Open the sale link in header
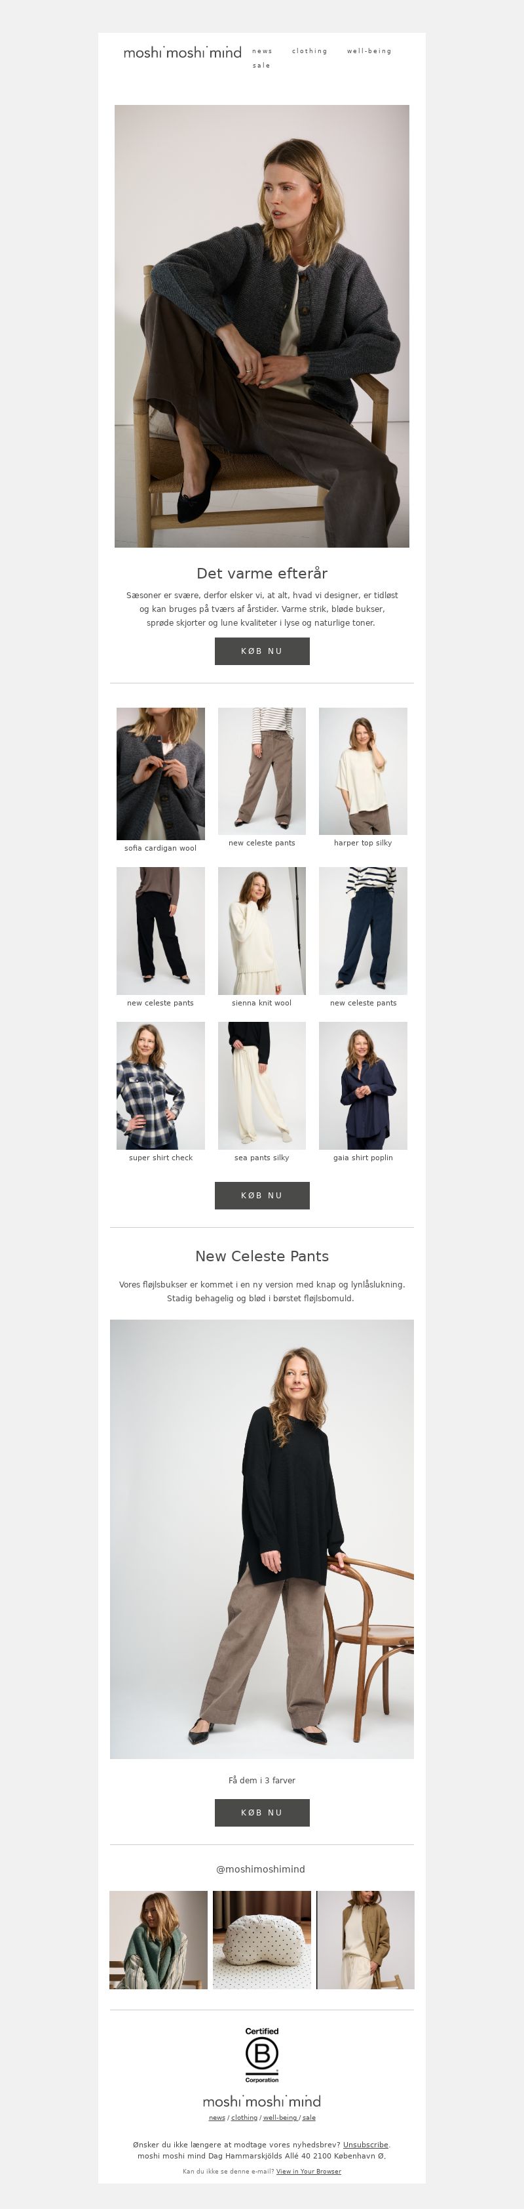524x2209 pixels. click(261, 65)
